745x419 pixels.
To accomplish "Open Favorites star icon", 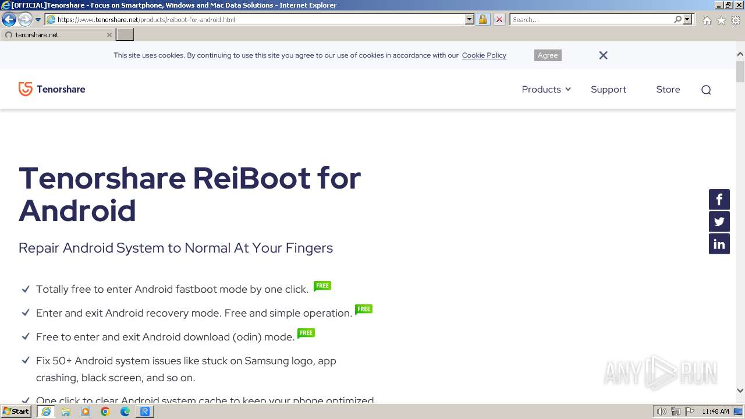I will tap(721, 20).
